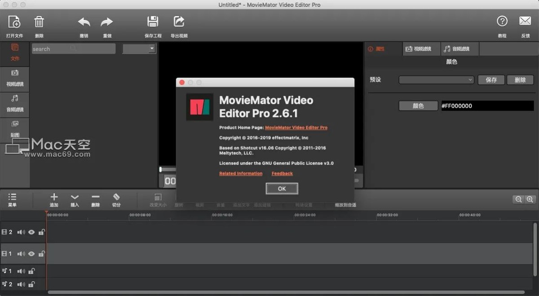Screen dimensions: 539x296
Task: Click the note icon of audio track 2
Action: (x=4, y=284)
